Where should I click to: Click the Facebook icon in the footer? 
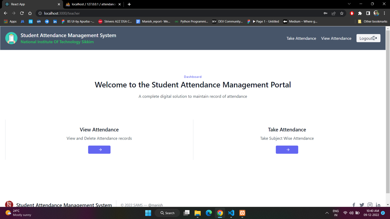click(353, 205)
